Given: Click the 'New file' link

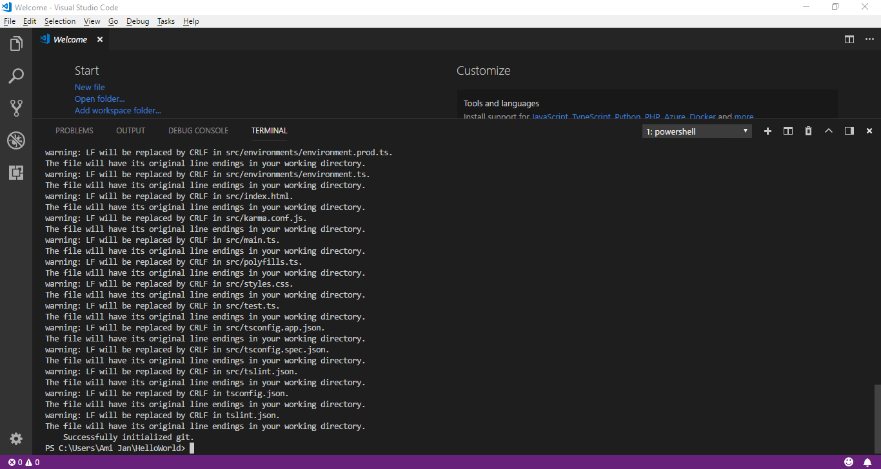Looking at the screenshot, I should (x=90, y=87).
